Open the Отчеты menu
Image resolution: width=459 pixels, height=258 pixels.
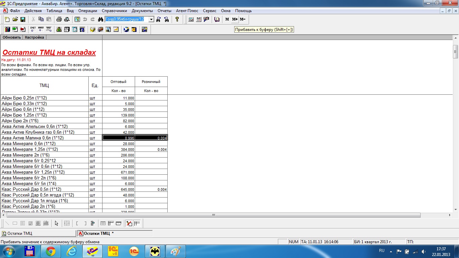pyautogui.click(x=165, y=11)
